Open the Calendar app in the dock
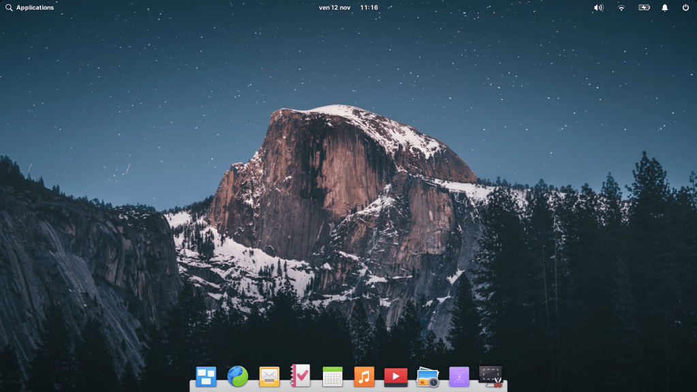697x392 pixels. coord(332,376)
